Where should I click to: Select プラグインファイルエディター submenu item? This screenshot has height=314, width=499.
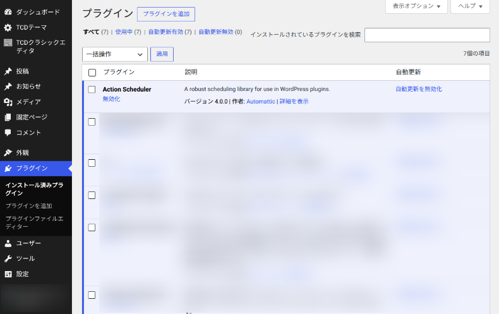pyautogui.click(x=34, y=222)
